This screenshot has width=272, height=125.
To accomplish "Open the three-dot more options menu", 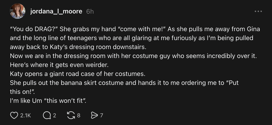I will 258,11.
